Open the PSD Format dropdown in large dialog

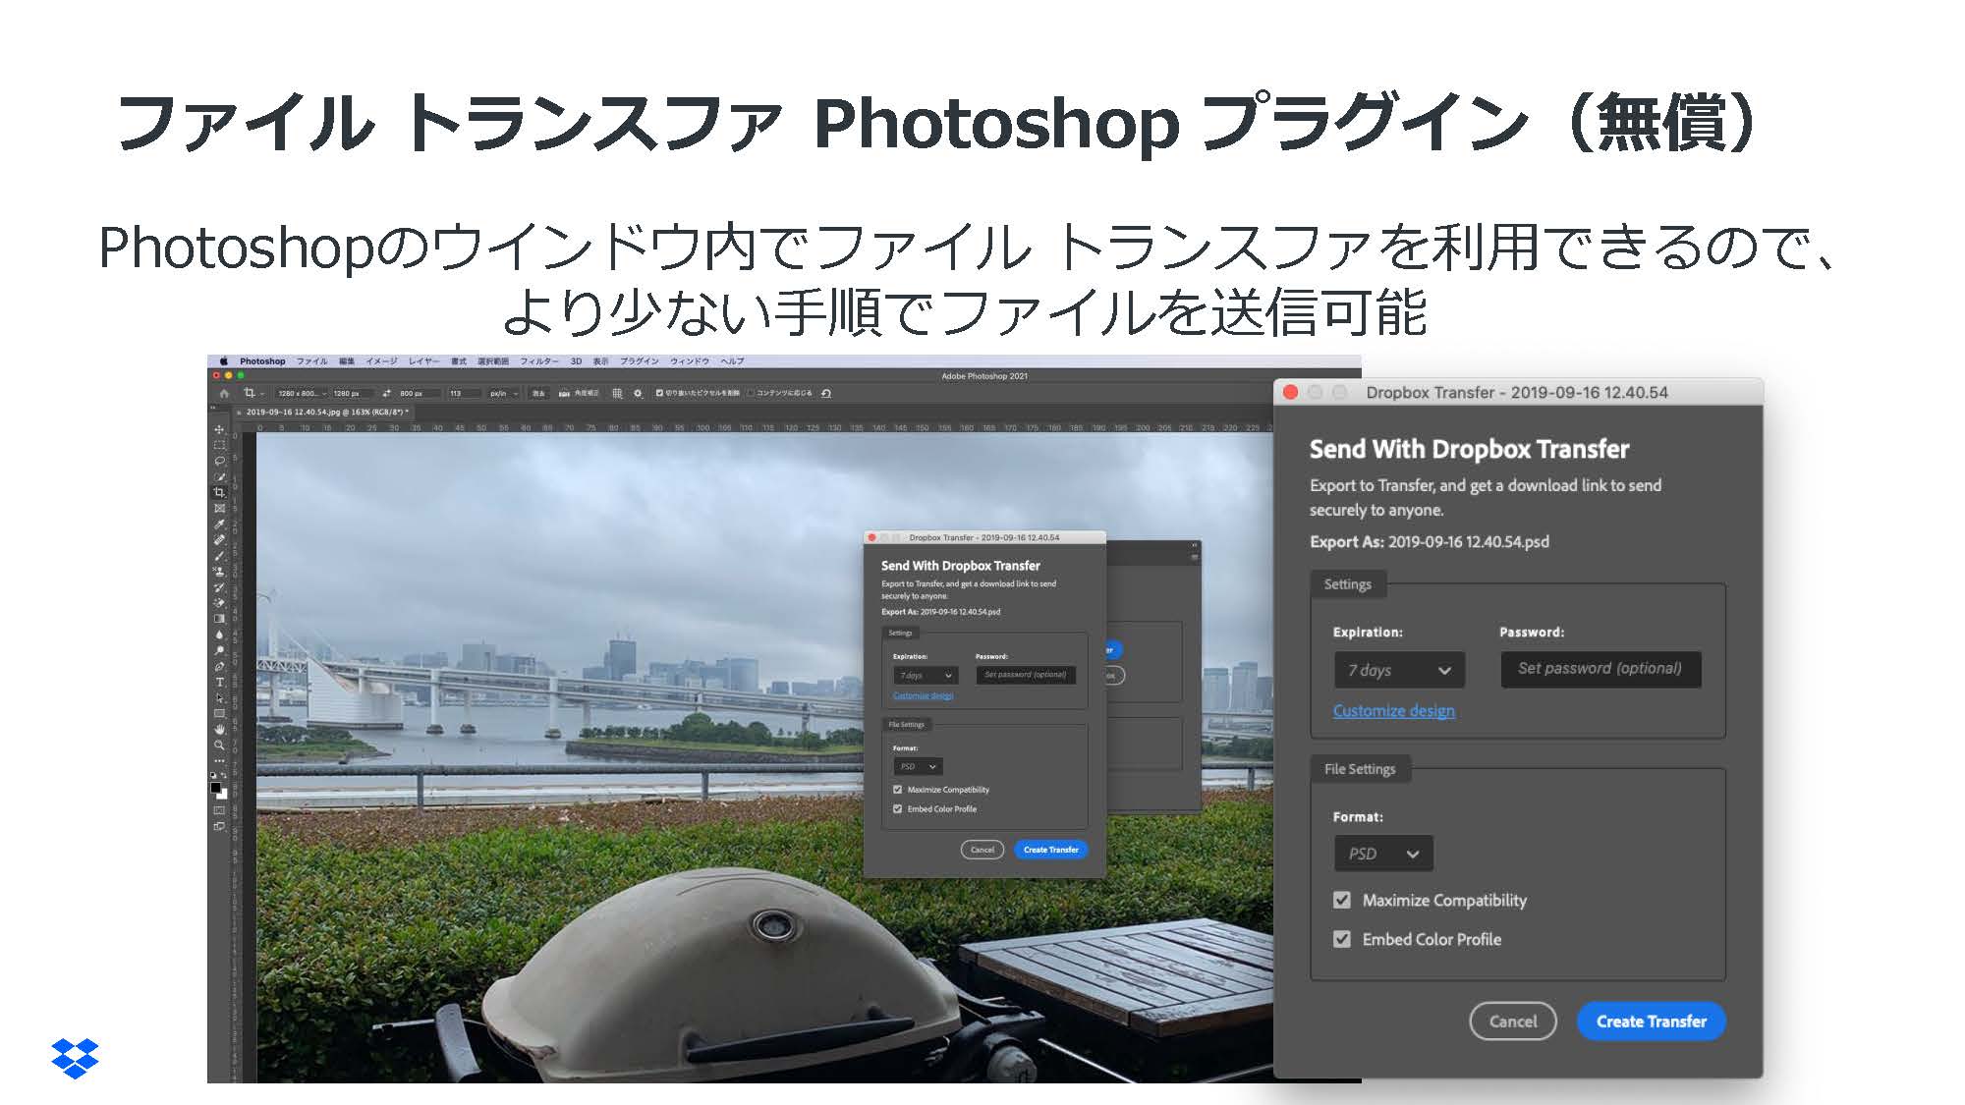1383,854
